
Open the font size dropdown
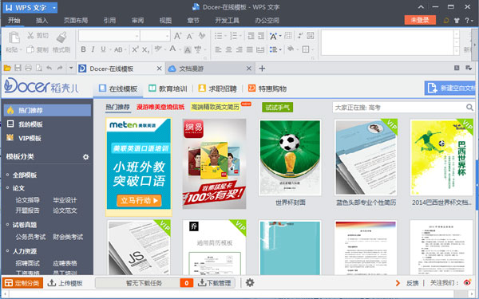[167, 36]
